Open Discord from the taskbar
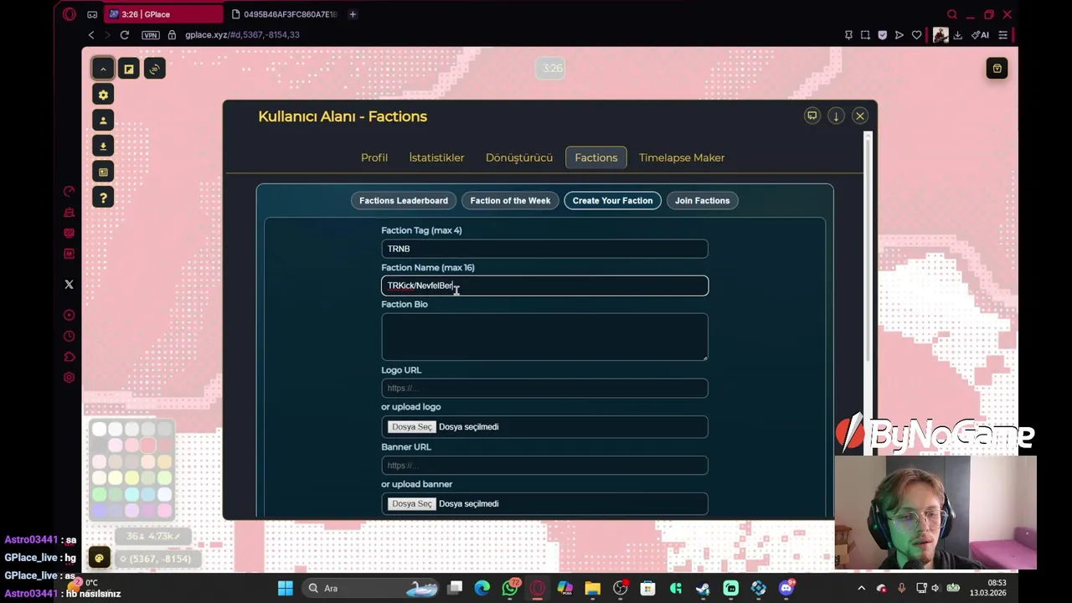Screen dimensions: 1072x603 pos(786,588)
